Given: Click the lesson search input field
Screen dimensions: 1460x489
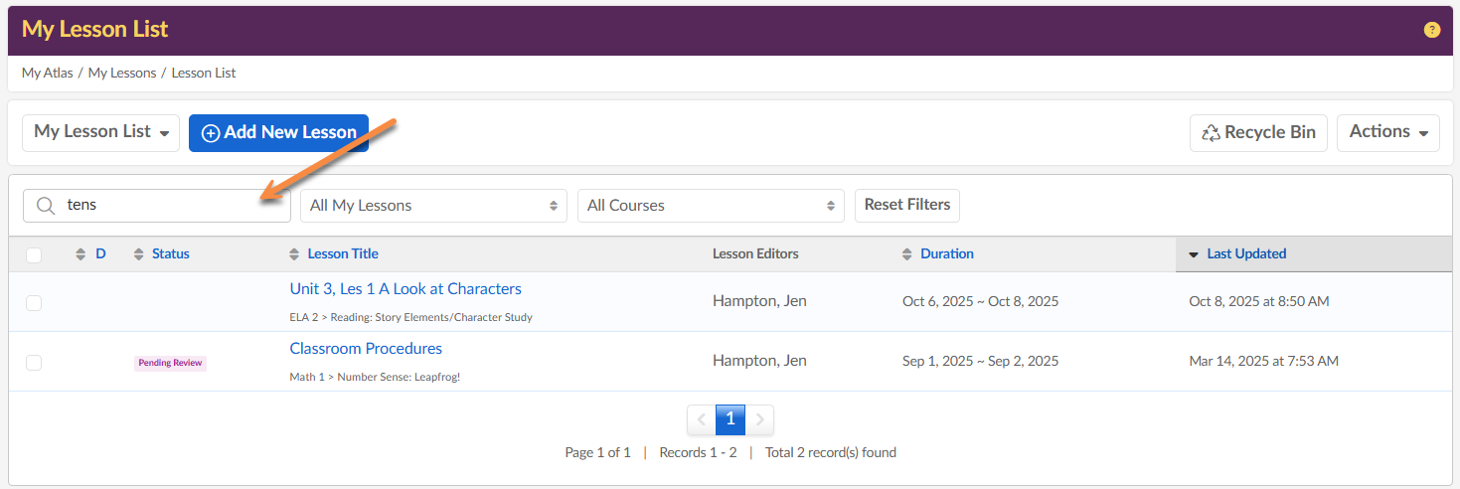Looking at the screenshot, I should [x=169, y=206].
